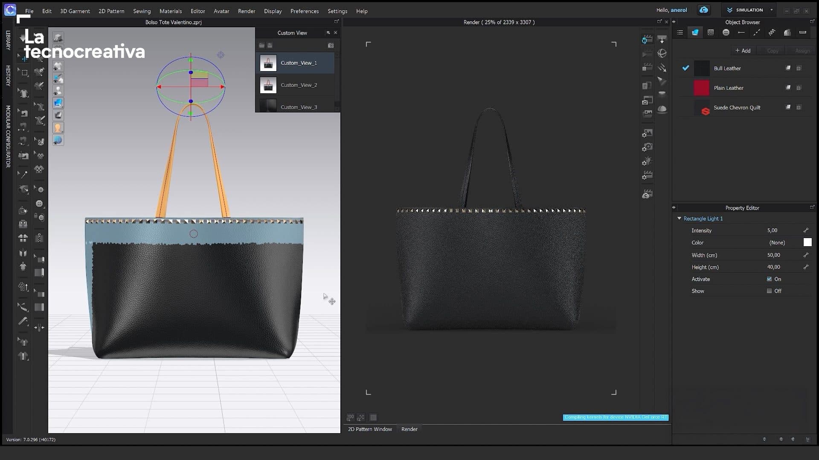Toggle Show Avatar eye icon in 3D view
Viewport: 819px width, 460px height.
[58, 91]
